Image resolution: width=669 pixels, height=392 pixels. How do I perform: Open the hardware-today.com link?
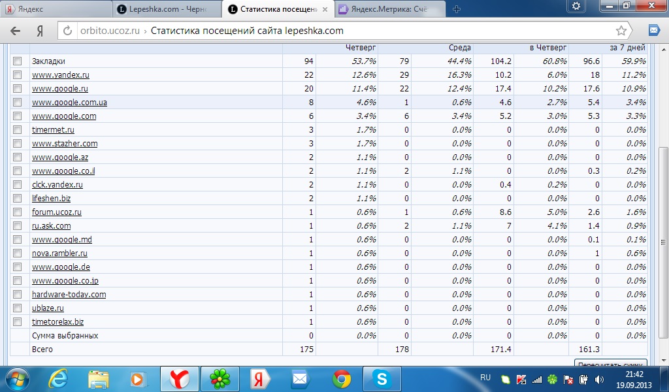[69, 294]
